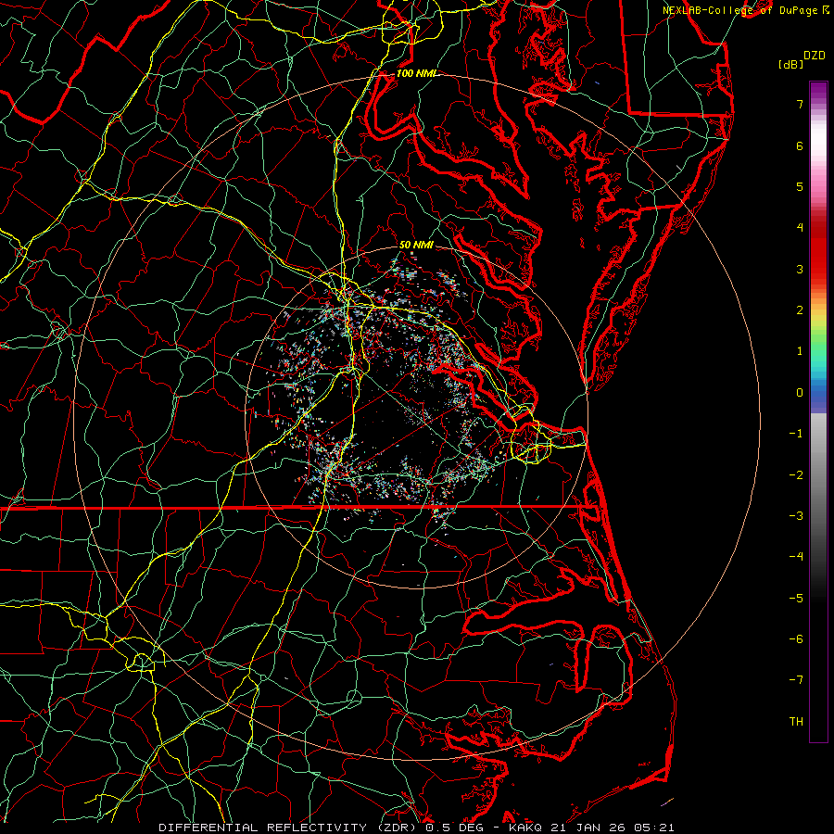Click the 7 dB value on the scale
The image size is (834, 834).
pos(799,105)
